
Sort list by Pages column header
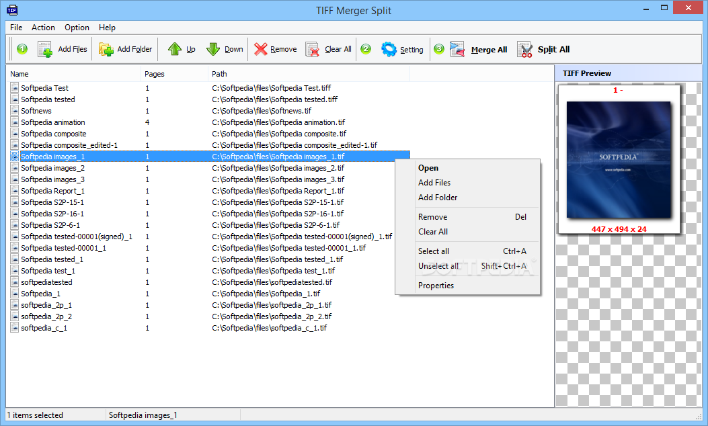(174, 74)
